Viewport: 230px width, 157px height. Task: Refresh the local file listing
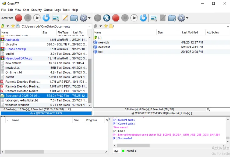tap(46, 18)
